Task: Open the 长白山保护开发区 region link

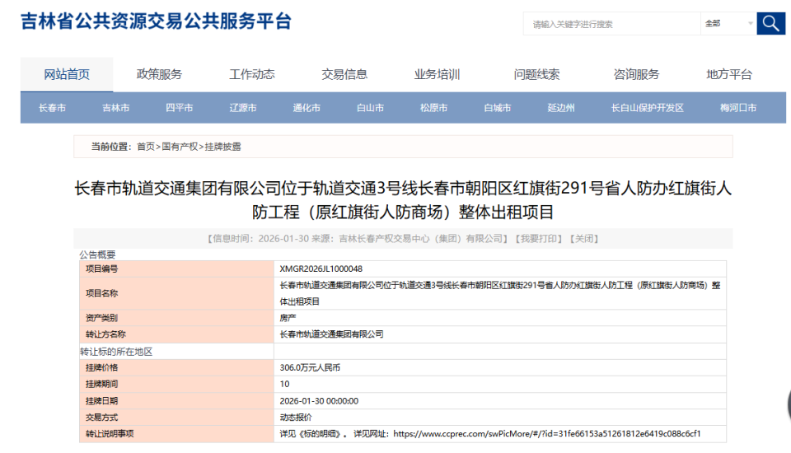Action: coord(647,108)
